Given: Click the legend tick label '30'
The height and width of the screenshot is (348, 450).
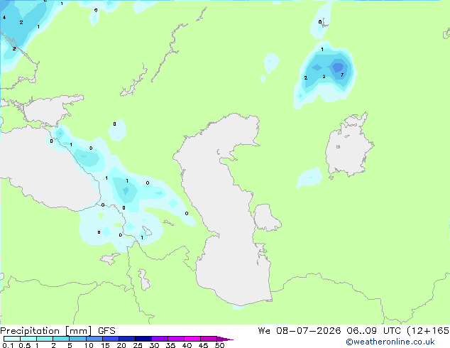Looking at the screenshot, I should pos(154,345).
